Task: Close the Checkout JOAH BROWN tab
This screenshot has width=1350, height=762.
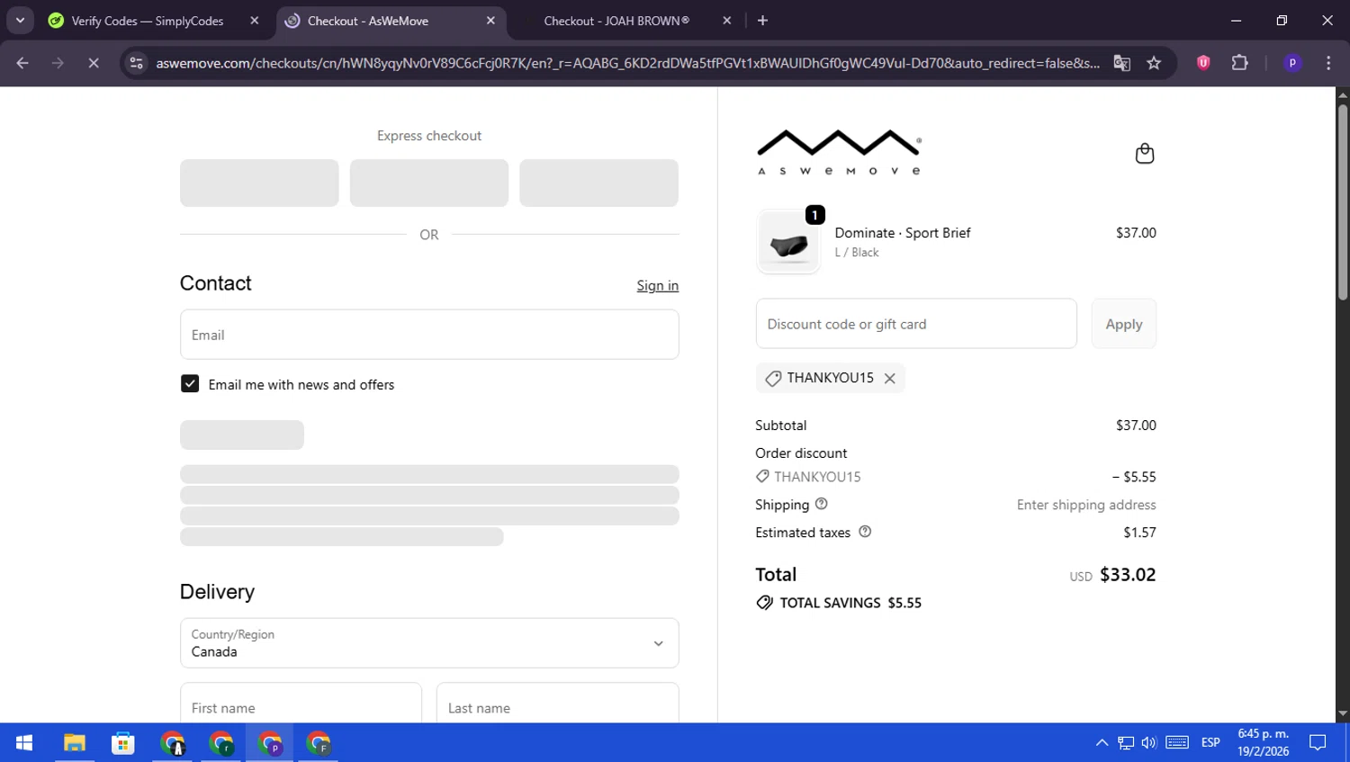Action: (x=727, y=20)
